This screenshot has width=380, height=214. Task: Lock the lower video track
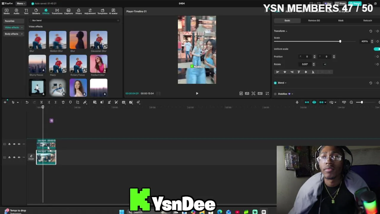[9, 157]
